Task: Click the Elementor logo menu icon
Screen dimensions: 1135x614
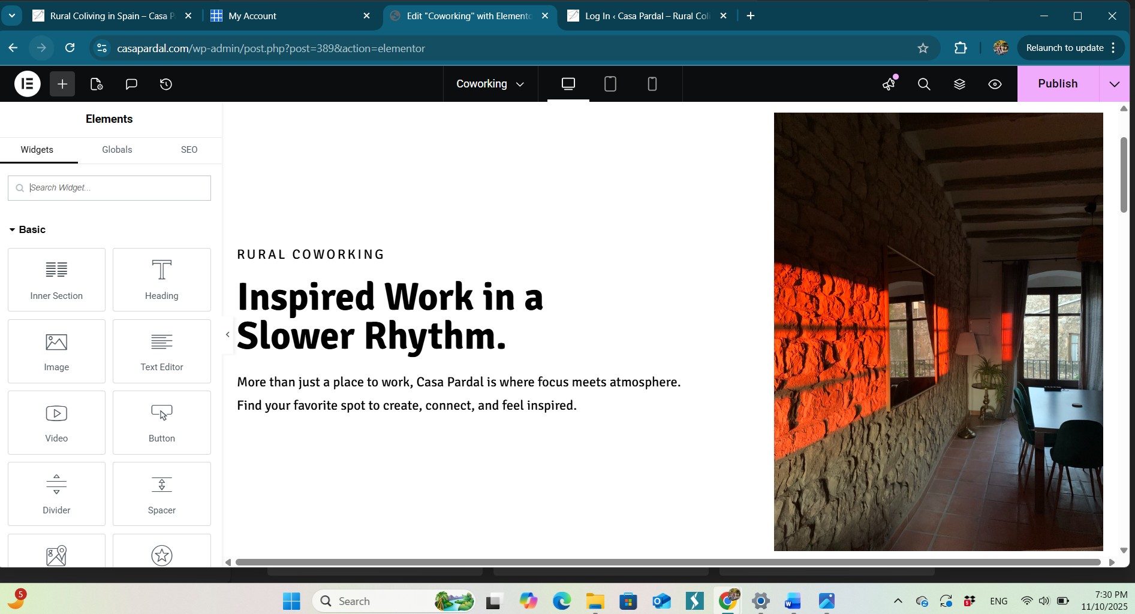Action: click(27, 84)
